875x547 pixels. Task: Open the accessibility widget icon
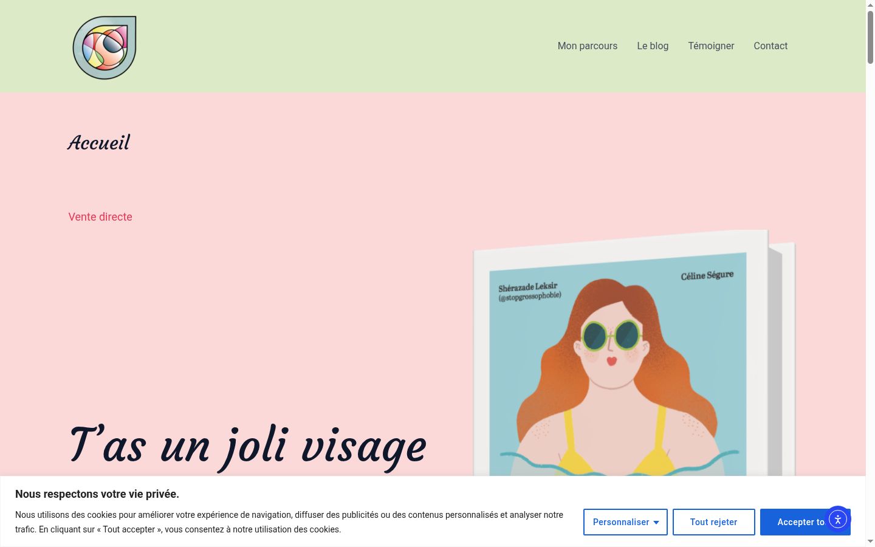click(837, 520)
